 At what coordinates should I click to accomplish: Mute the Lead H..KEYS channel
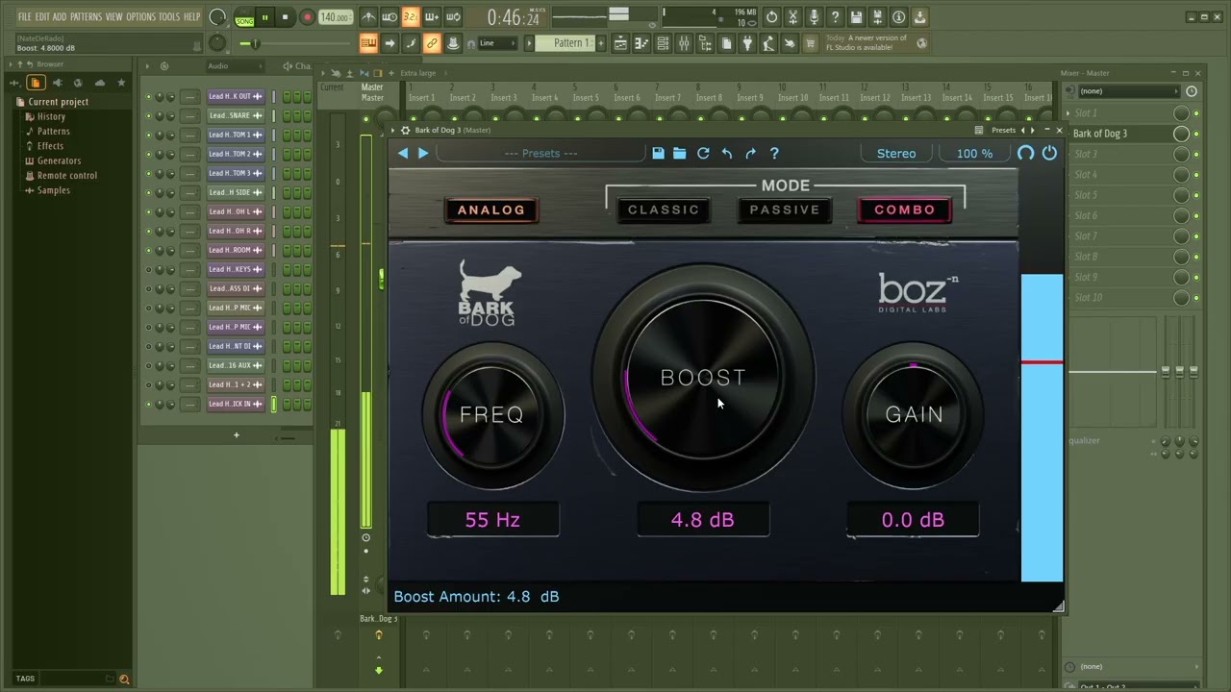[x=148, y=269]
